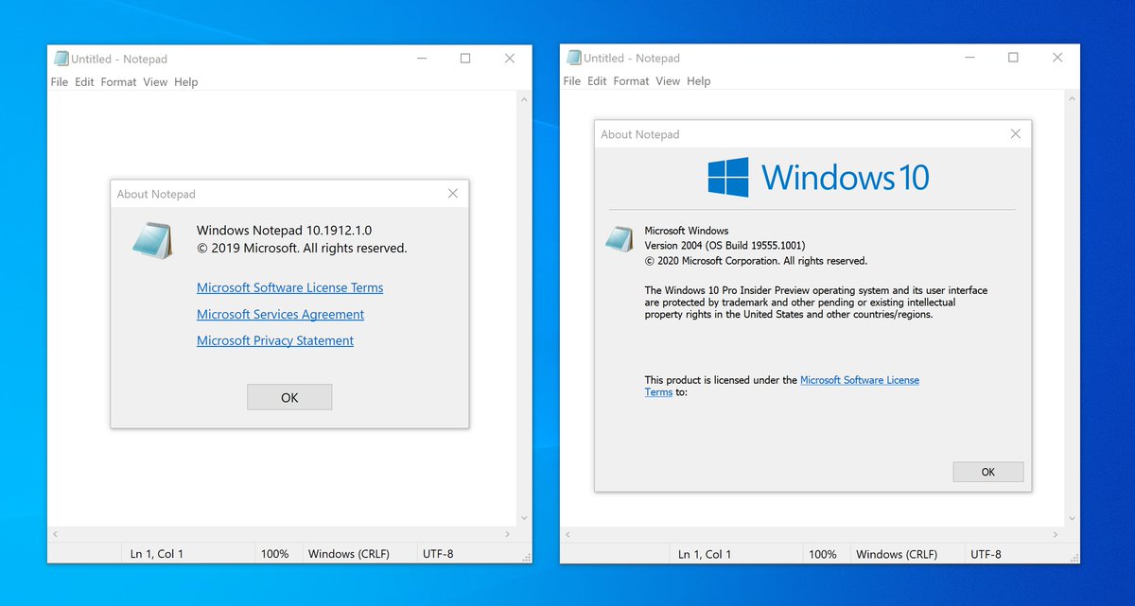This screenshot has height=606, width=1135.
Task: Click 'Version 2004 (OS Build 19555.1001)' text
Action: click(725, 246)
